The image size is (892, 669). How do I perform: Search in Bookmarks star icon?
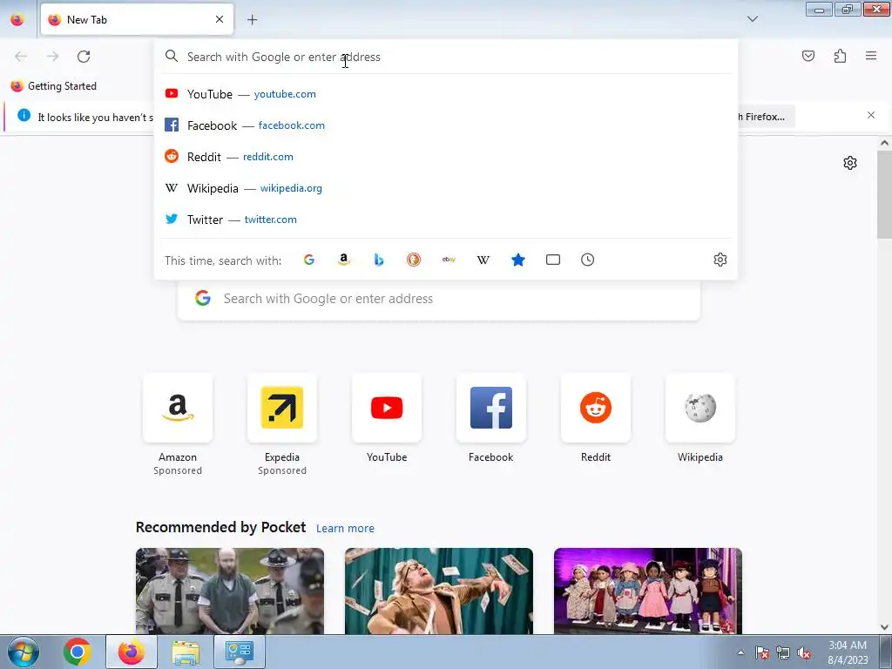518,260
